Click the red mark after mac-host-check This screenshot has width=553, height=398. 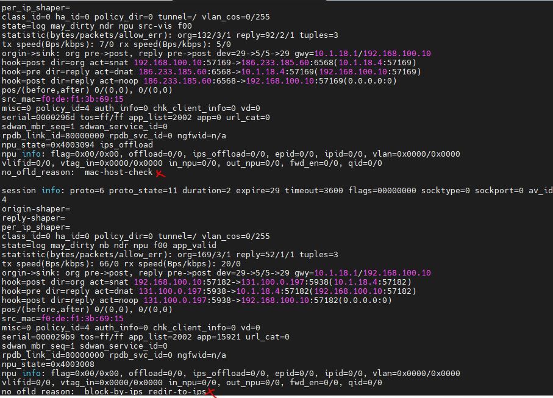160,174
